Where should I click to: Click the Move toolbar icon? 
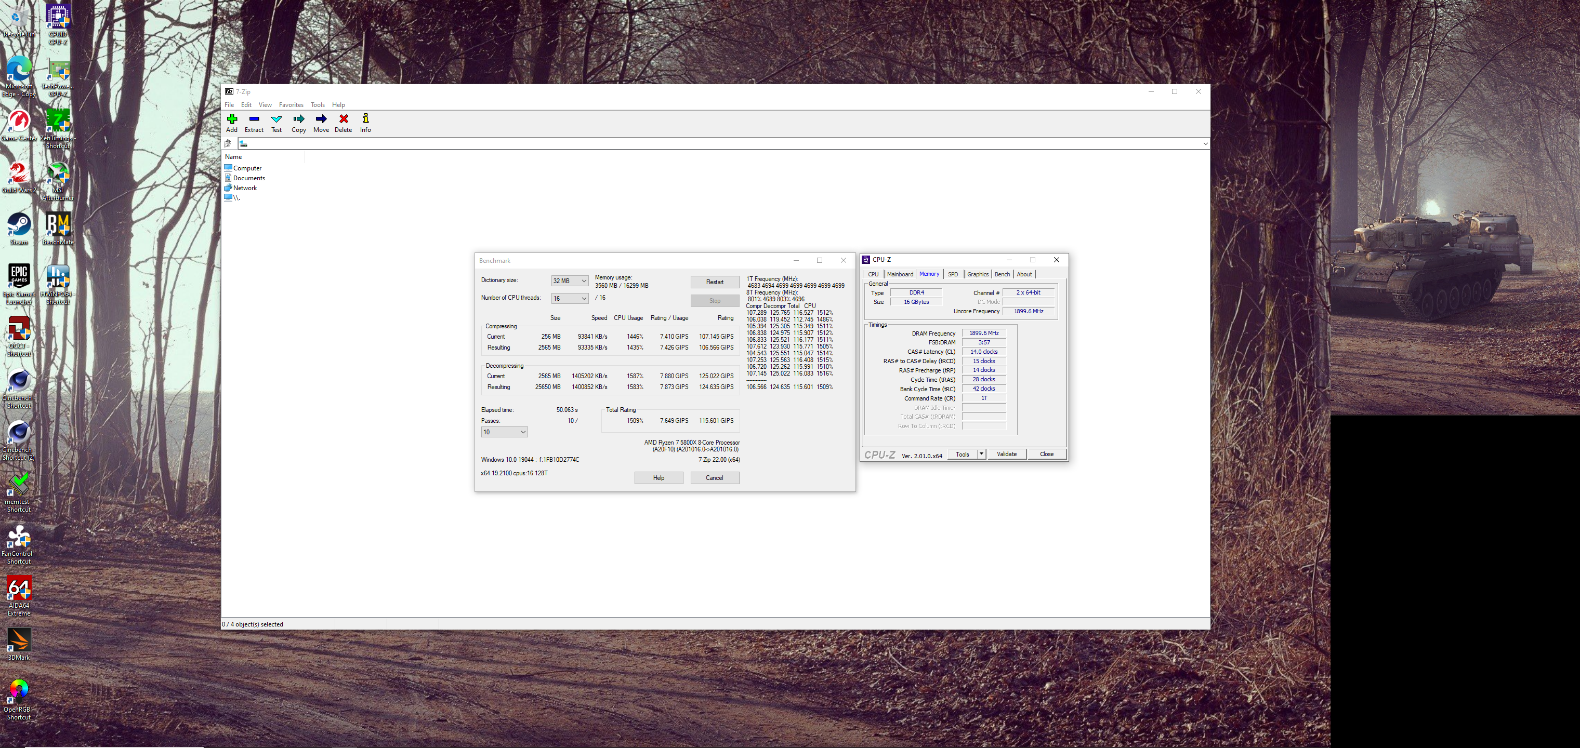pos(321,123)
